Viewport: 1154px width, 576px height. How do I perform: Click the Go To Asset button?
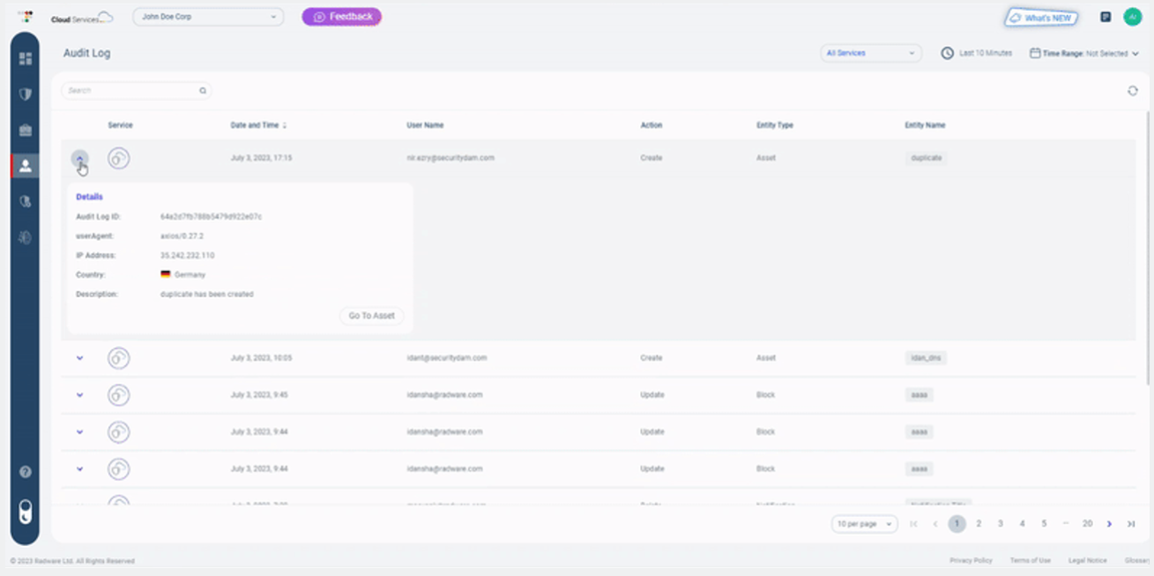point(371,316)
